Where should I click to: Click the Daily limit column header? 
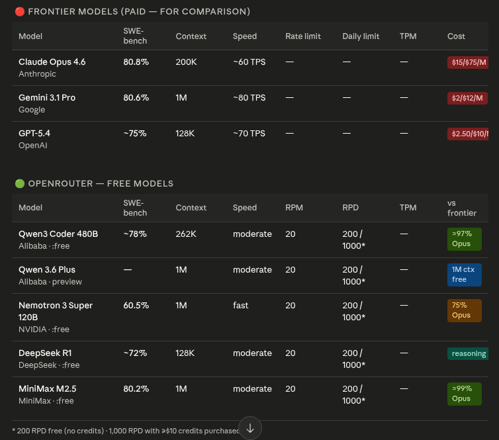tap(361, 36)
